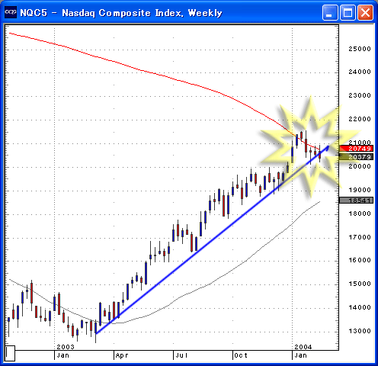Click the 2004 year label

point(303,347)
